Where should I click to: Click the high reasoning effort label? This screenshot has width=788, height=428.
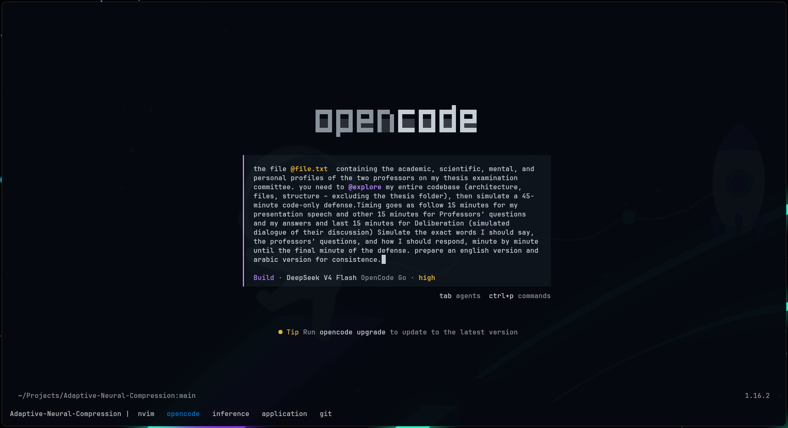point(427,277)
